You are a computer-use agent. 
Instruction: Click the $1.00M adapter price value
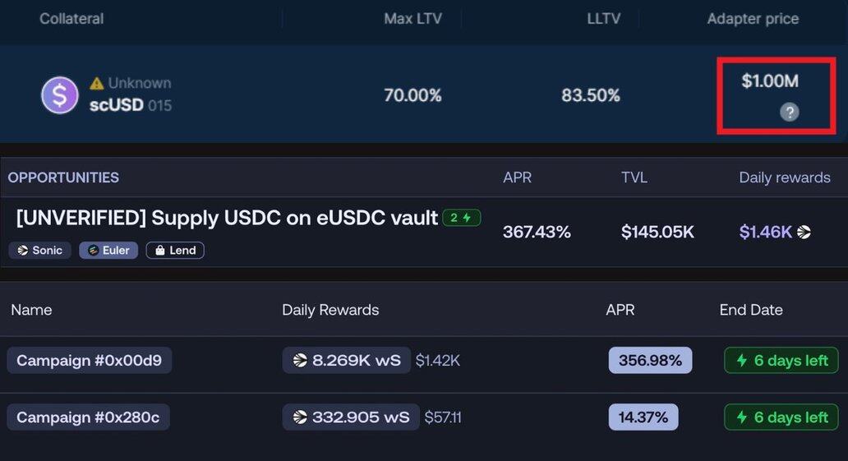[x=769, y=81]
